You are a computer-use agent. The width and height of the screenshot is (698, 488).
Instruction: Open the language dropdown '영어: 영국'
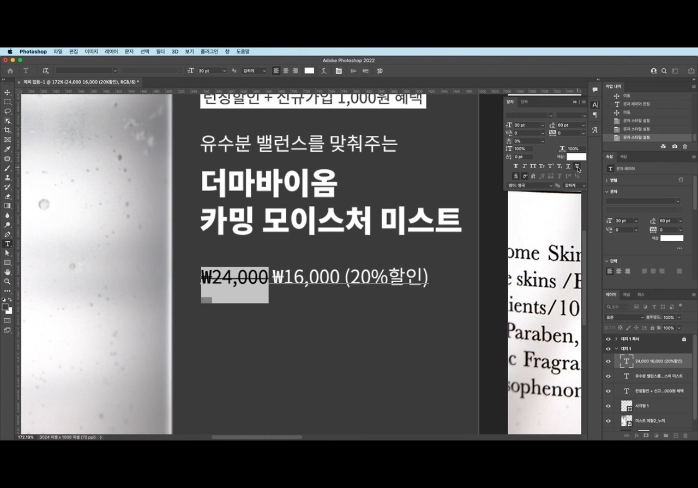tap(530, 186)
